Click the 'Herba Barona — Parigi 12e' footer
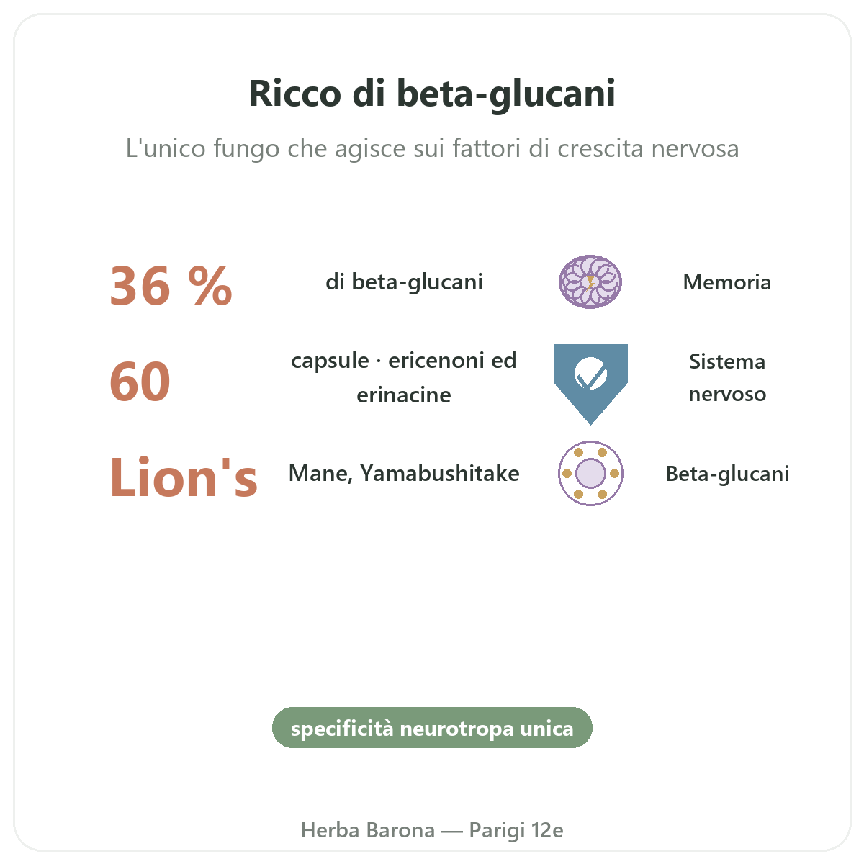Screen dimensions: 864x864 point(432,830)
